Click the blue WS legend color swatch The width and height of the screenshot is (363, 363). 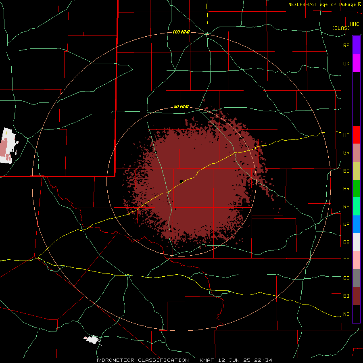click(x=356, y=224)
